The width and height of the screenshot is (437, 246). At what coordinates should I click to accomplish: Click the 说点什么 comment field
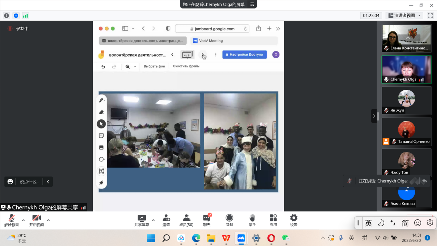[x=29, y=181]
